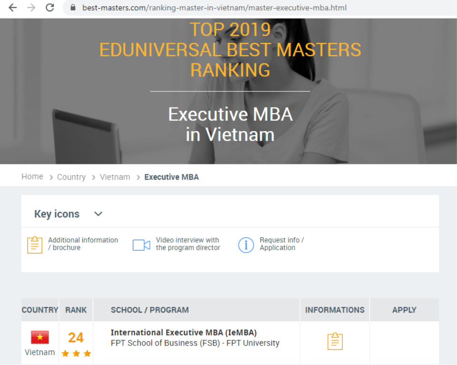Go to Home breadcrumb link
This screenshot has width=457, height=365.
tap(32, 177)
